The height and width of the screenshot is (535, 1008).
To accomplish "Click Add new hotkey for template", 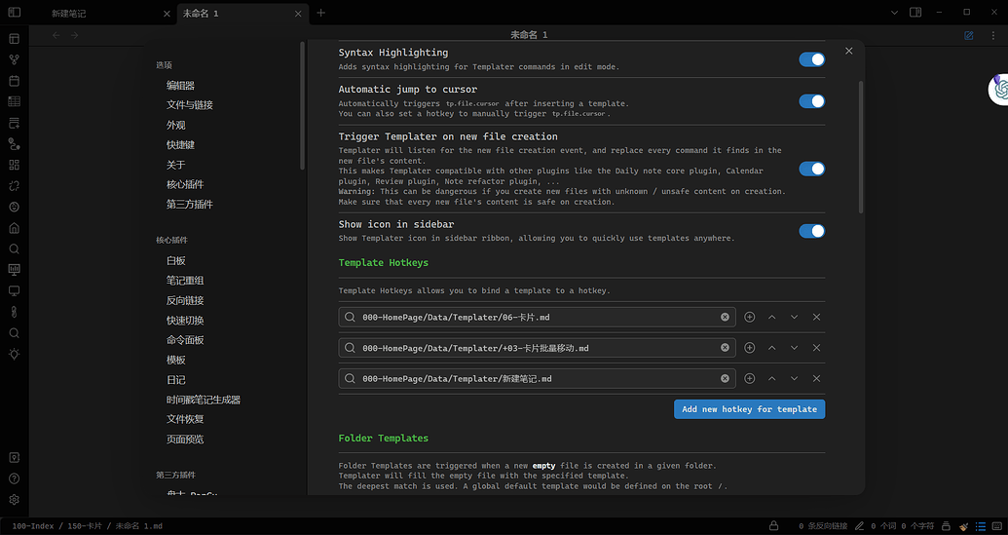I will click(750, 409).
